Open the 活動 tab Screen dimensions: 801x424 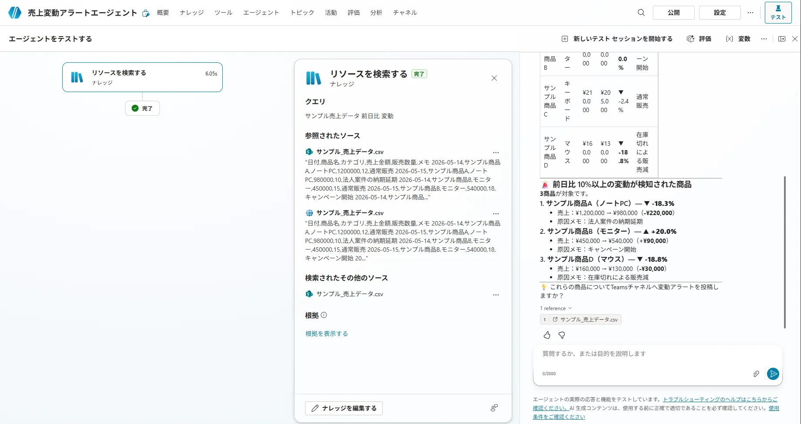[331, 13]
